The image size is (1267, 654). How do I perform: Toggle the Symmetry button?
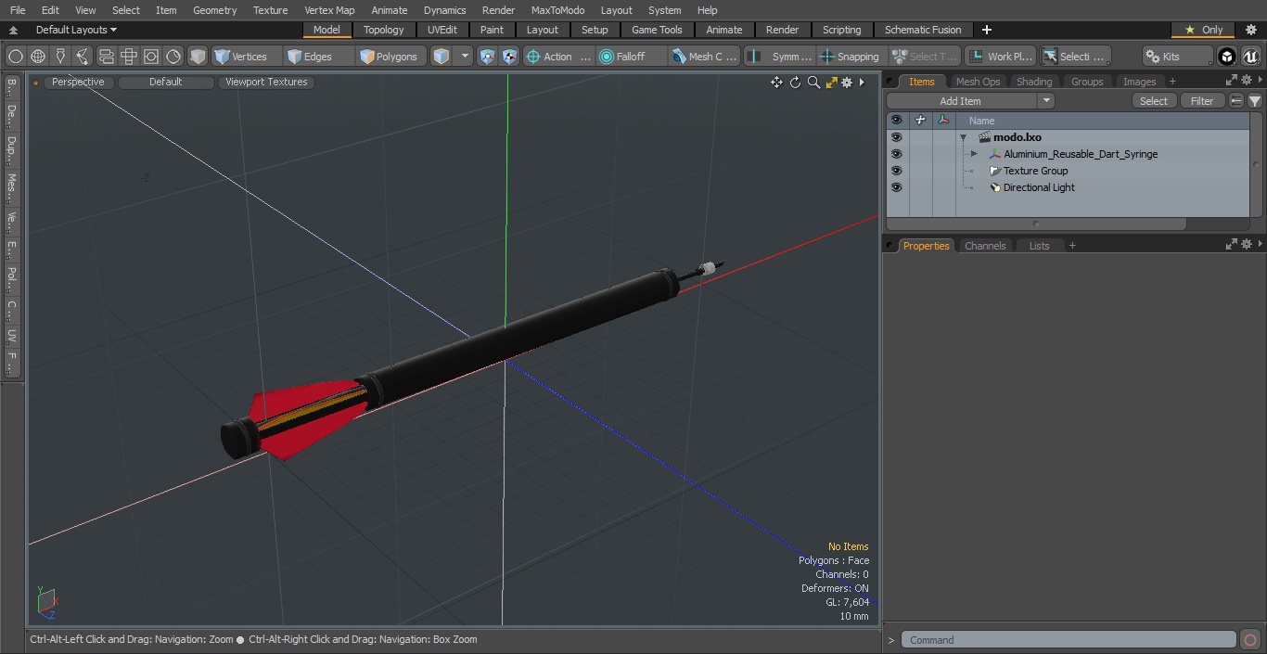click(781, 57)
